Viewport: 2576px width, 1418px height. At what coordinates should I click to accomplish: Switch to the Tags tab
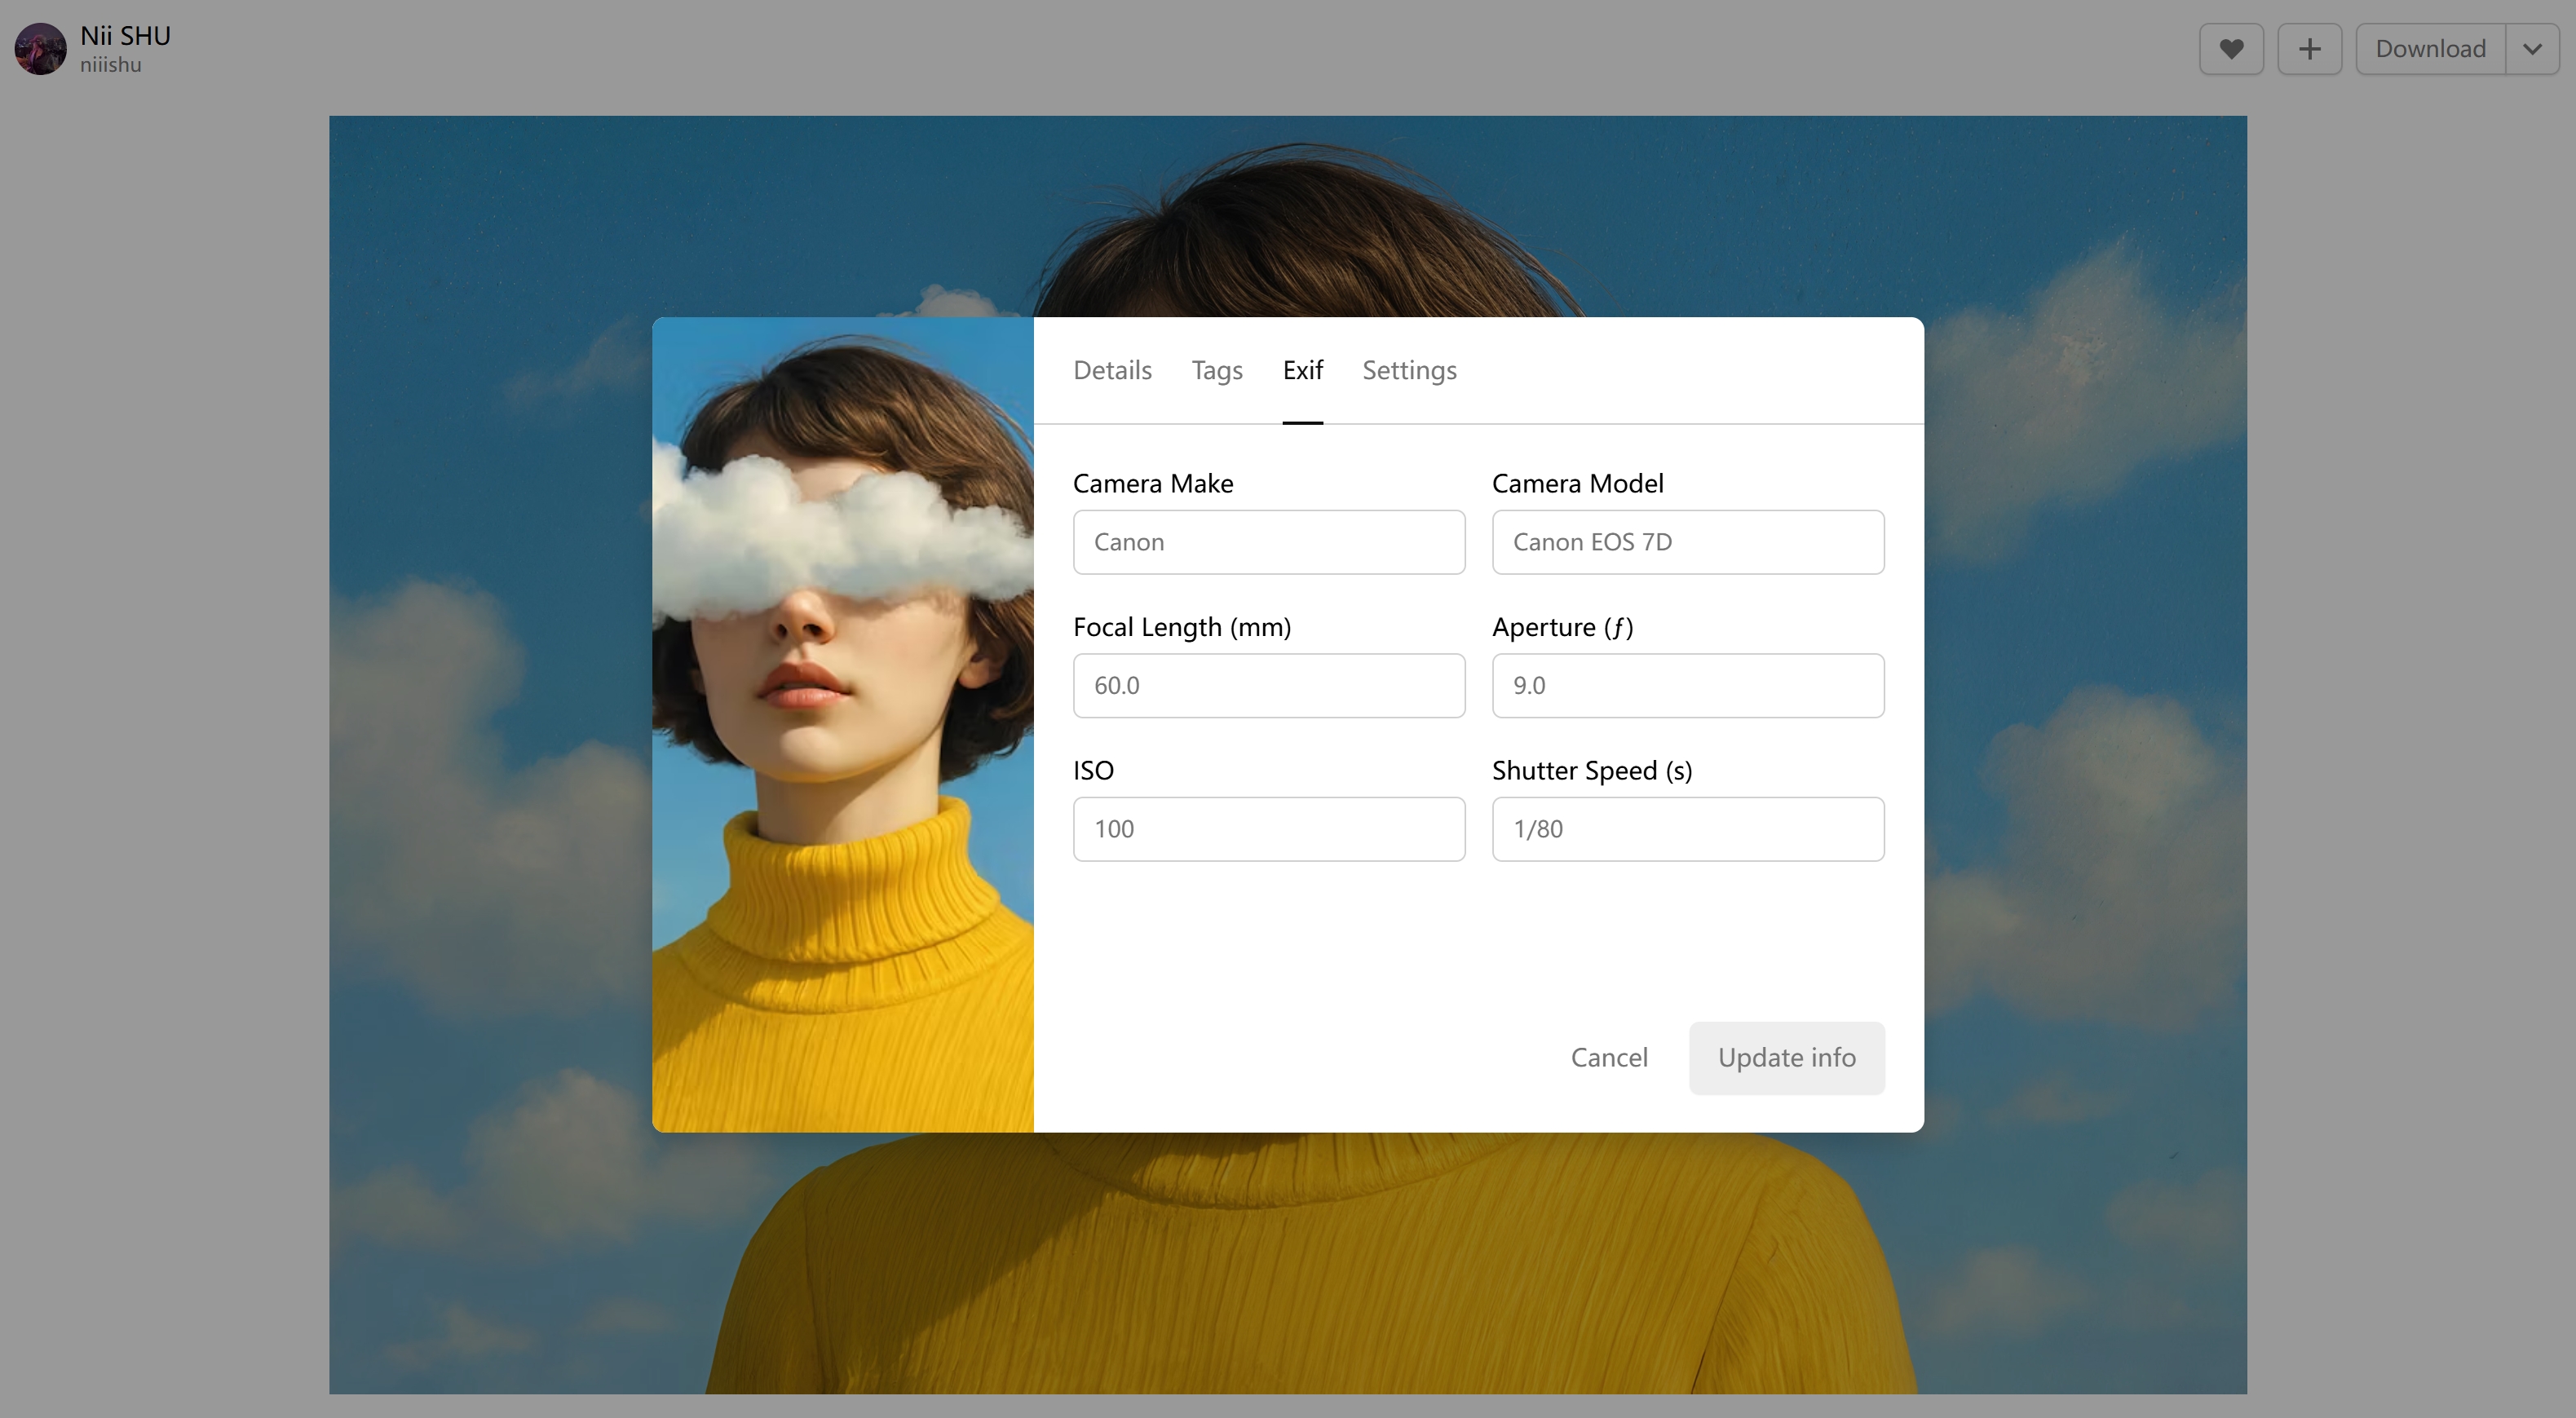pyautogui.click(x=1217, y=370)
